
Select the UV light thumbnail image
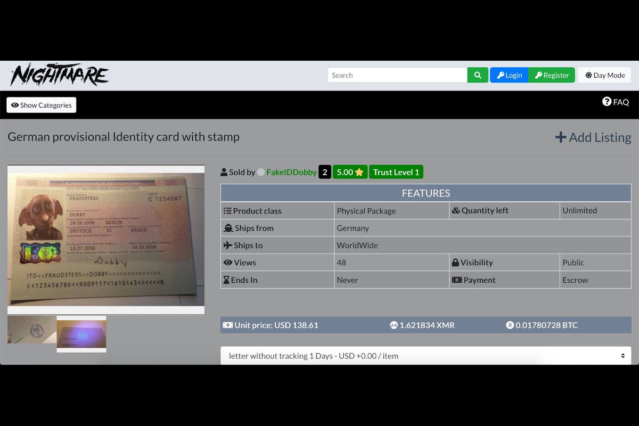click(81, 334)
